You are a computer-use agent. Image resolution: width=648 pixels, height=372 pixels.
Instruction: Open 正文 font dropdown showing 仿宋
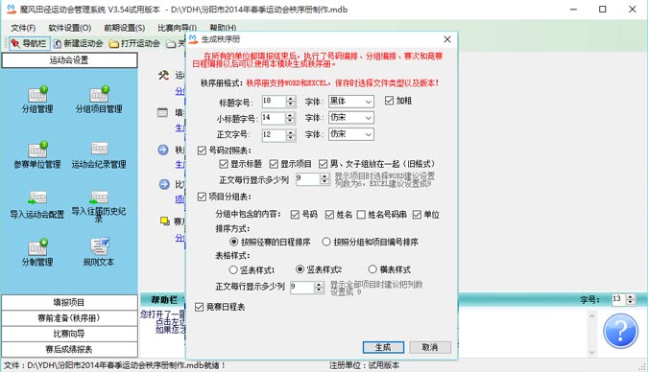click(x=351, y=134)
